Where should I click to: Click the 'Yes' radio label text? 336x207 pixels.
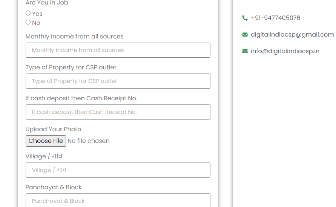37,14
